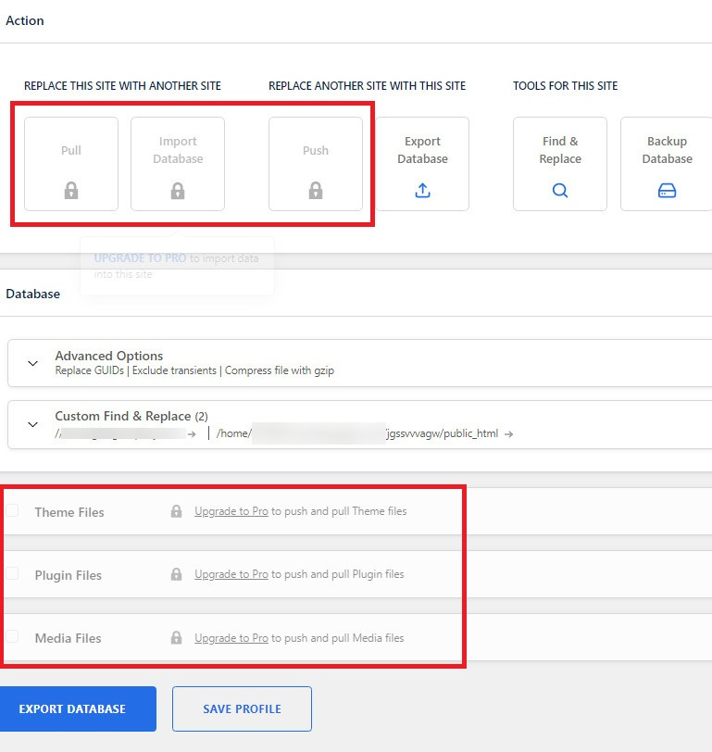Click the lock icon beside Import Database
Image resolution: width=712 pixels, height=752 pixels.
click(177, 188)
